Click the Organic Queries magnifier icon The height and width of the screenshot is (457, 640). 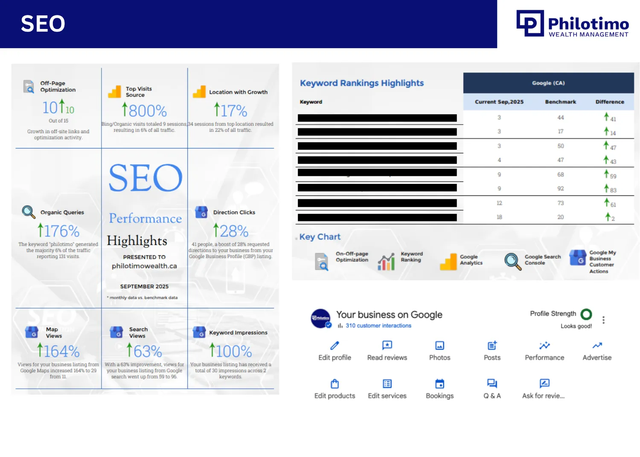[29, 212]
